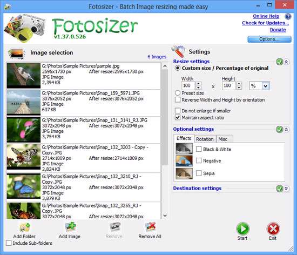Select Custom size / Percentage radio button
The width and height of the screenshot is (297, 255).
178,68
